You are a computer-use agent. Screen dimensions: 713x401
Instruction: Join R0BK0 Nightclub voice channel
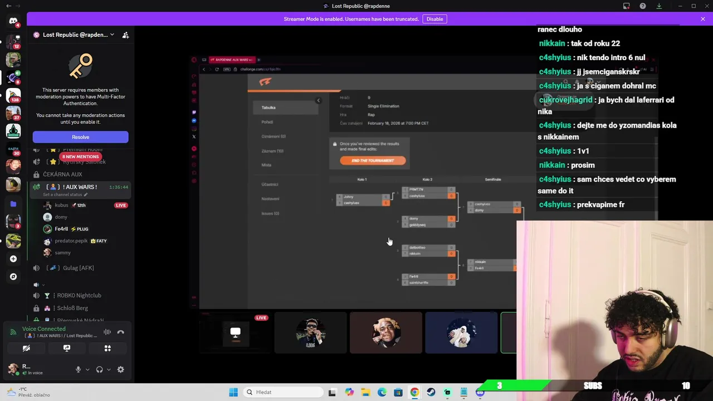click(x=80, y=296)
